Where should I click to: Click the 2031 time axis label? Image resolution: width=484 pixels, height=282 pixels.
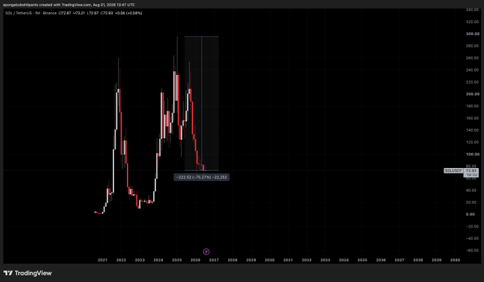[288, 260]
